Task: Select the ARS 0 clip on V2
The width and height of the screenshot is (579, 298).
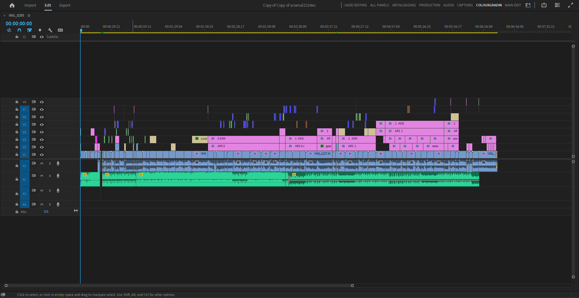Action: coord(244,147)
